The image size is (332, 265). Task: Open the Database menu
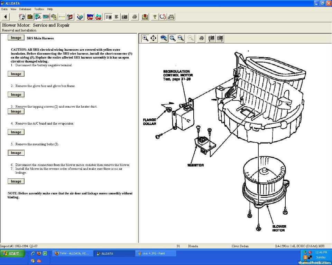[x=25, y=9]
